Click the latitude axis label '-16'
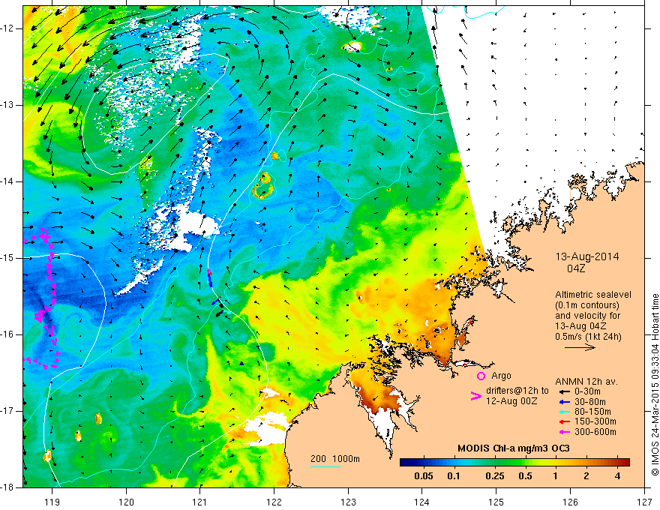The width and height of the screenshot is (660, 510). pos(8,334)
